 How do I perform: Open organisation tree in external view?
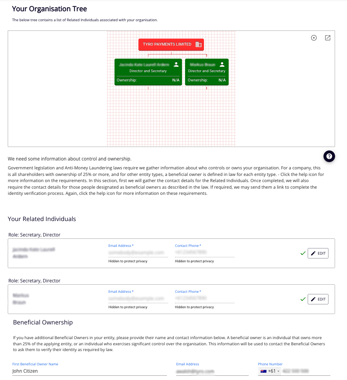(x=327, y=38)
